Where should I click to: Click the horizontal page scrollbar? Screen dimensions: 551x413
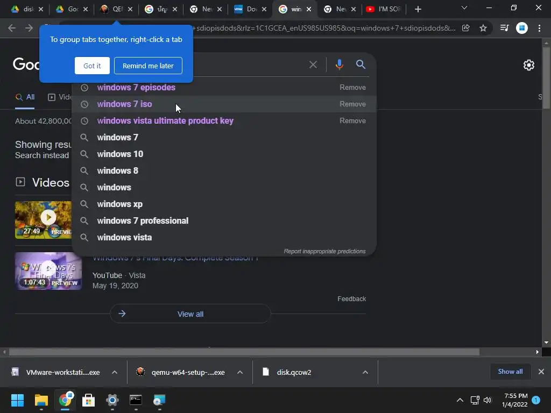(244, 352)
